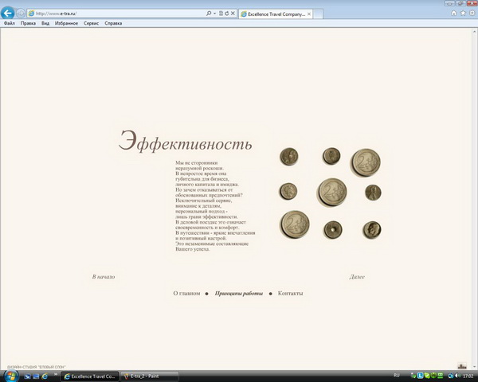Screen dimensions: 478x382
Task: Click the bottom-right profile coin
Action: 372,230
